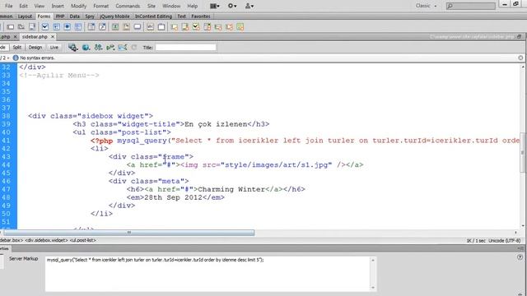The image size is (527, 296).
Task: Select the div.sidebox.widget tag in status bar
Action: pyautogui.click(x=47, y=240)
